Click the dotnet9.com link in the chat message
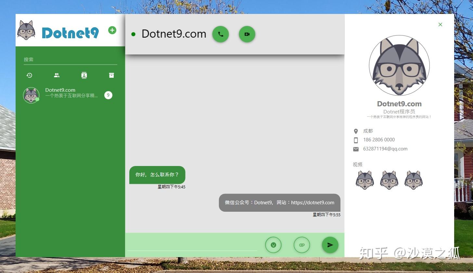Screen dimensions: 473x273 point(313,202)
